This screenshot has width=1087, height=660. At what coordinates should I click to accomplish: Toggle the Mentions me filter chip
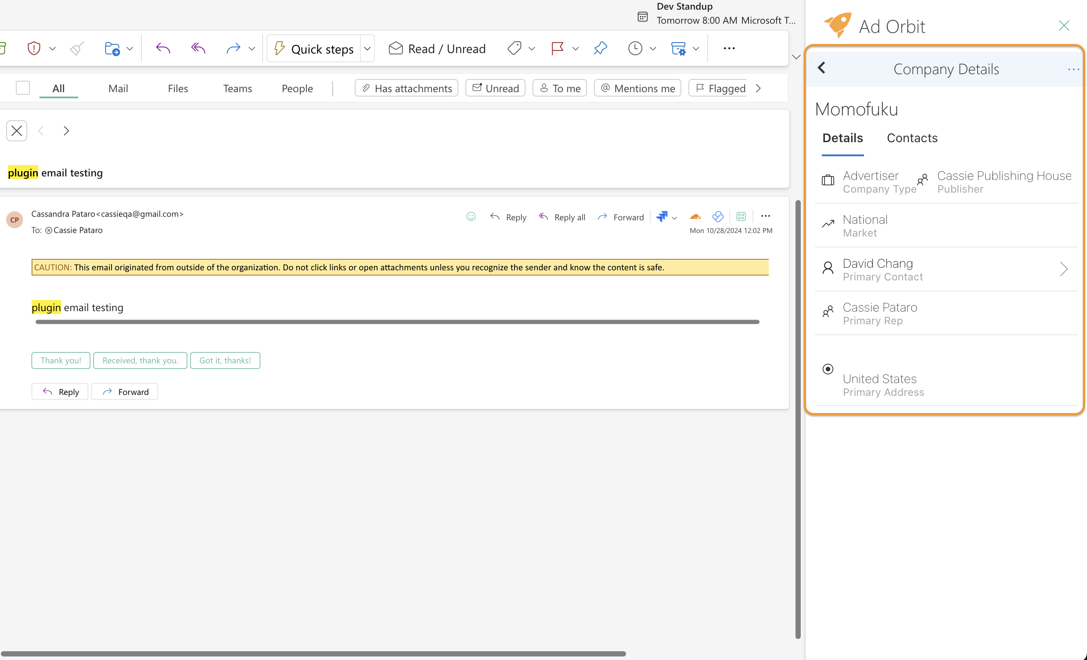point(637,88)
